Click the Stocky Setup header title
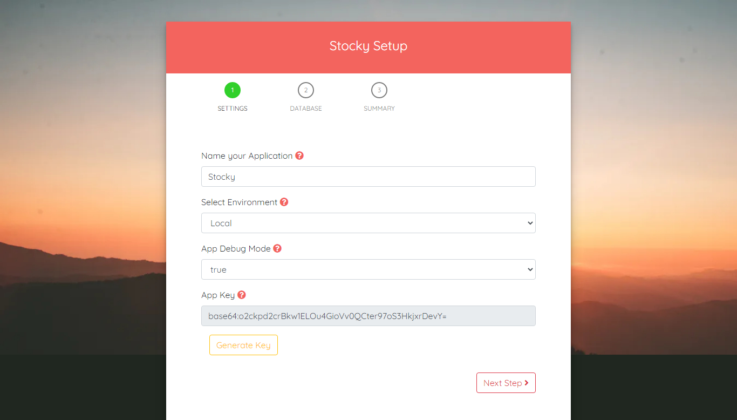737x420 pixels. tap(368, 46)
